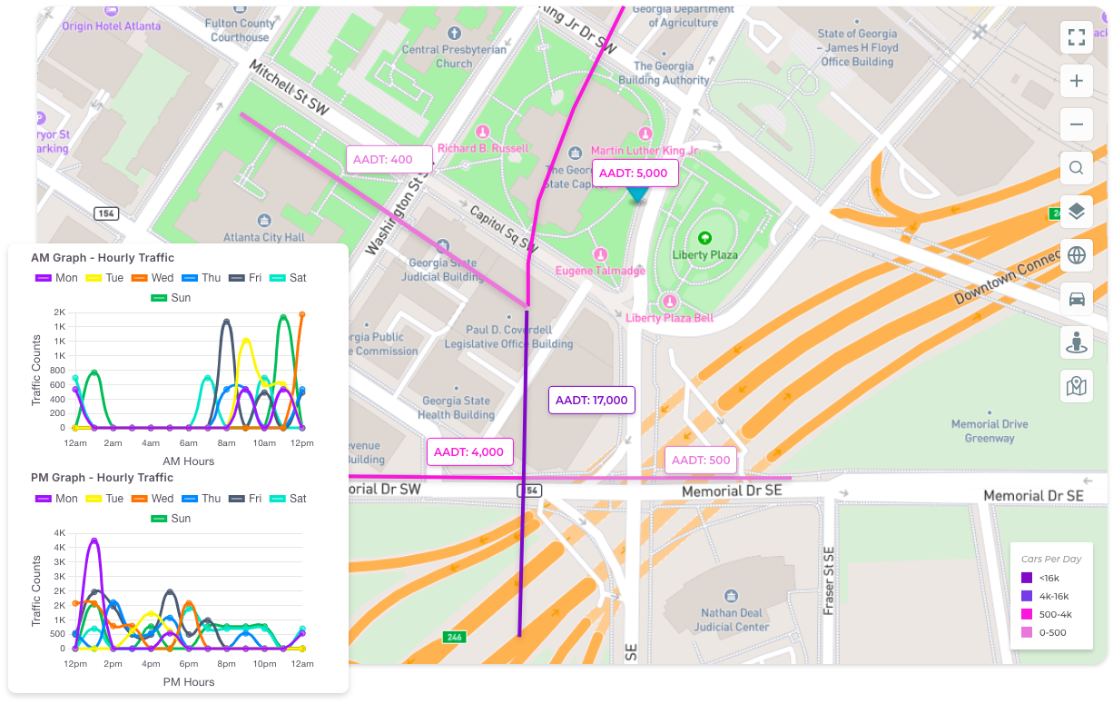Toggle Sun series in AM Graph legend

pyautogui.click(x=171, y=298)
